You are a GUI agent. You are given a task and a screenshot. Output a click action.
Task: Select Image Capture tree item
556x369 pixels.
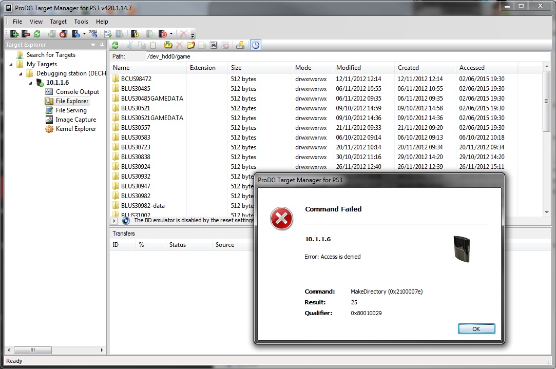[x=75, y=120]
